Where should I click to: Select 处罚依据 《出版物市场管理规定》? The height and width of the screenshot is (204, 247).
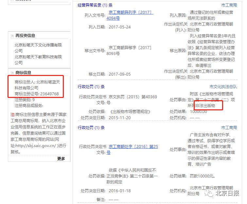coord(130,112)
